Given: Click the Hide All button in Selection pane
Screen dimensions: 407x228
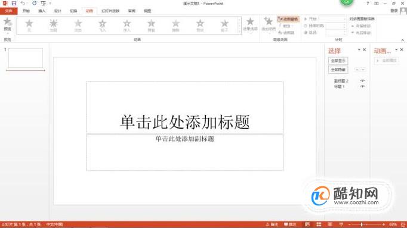Looking at the screenshot, I should point(338,70).
